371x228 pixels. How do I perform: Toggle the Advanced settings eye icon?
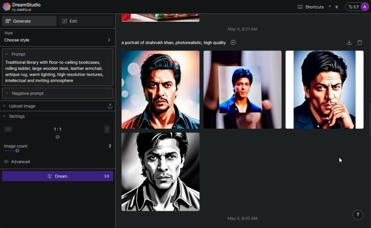pyautogui.click(x=6, y=162)
